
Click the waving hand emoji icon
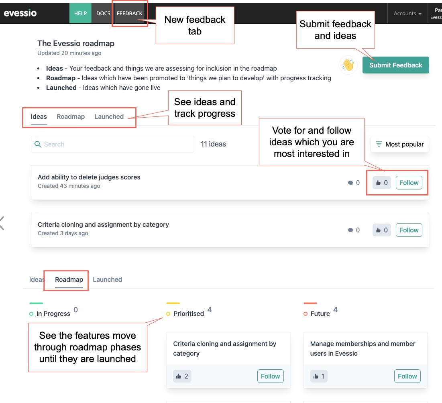[x=348, y=65]
